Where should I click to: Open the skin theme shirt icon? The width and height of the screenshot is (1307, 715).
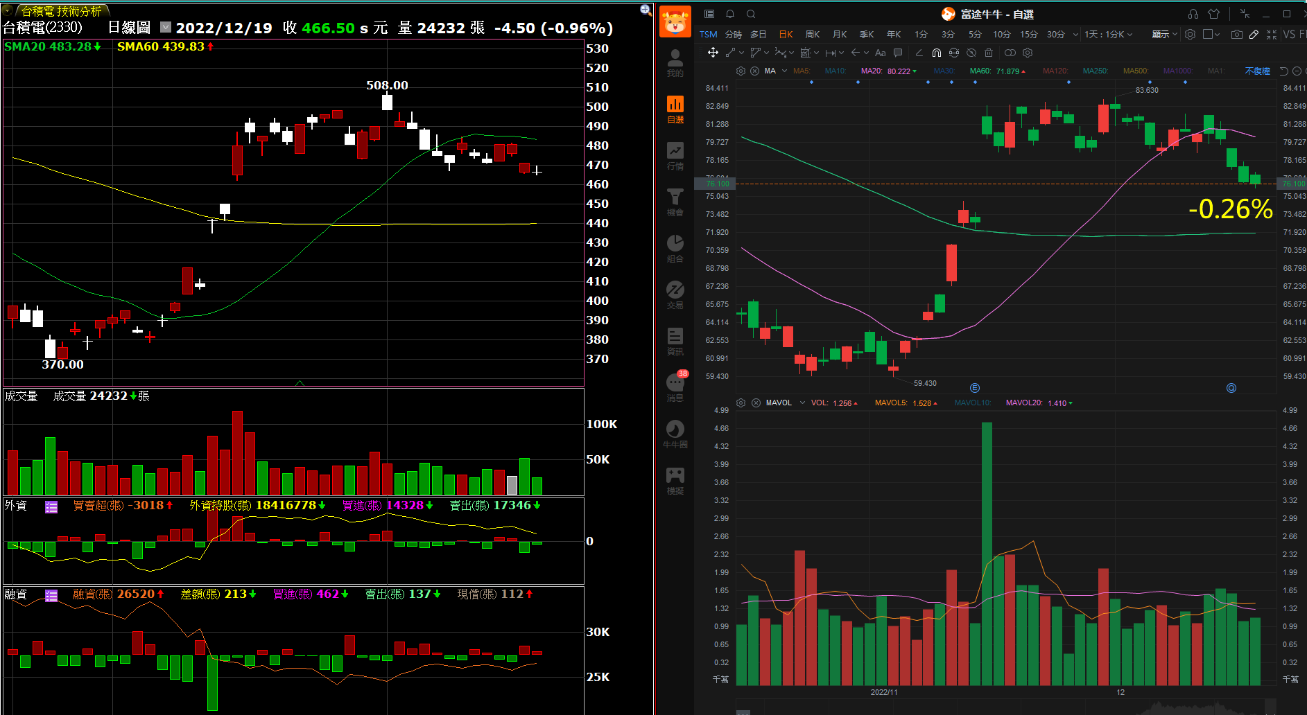click(x=1214, y=14)
